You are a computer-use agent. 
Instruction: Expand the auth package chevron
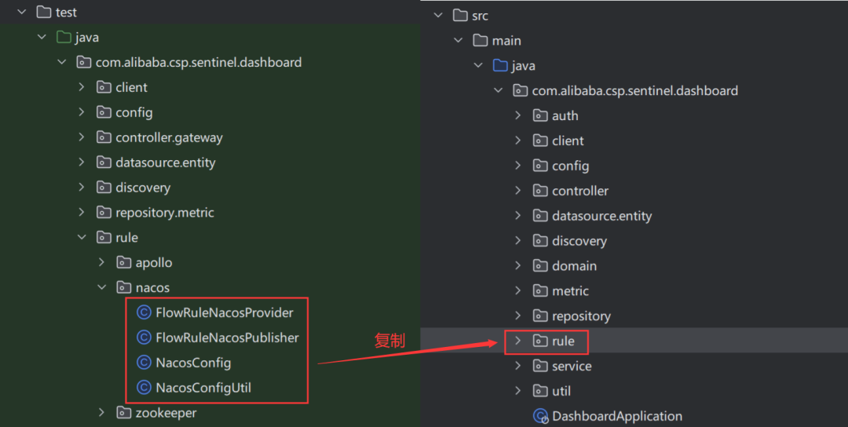[518, 115]
